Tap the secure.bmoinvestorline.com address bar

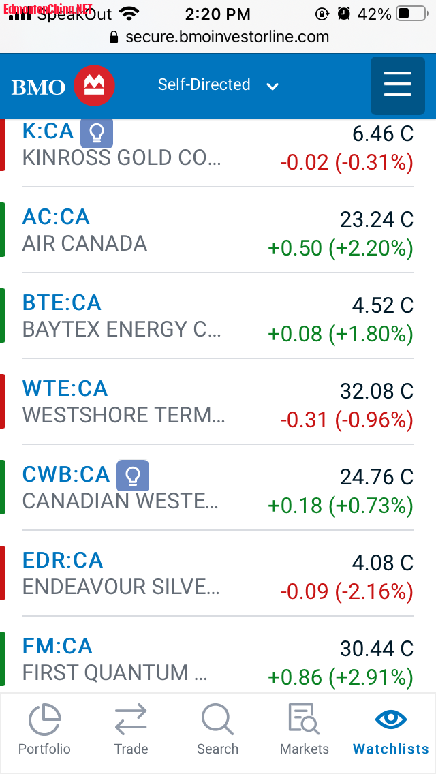click(x=218, y=37)
